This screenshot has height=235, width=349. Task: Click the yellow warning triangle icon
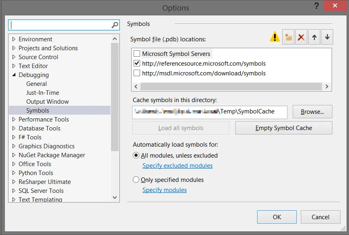(x=275, y=37)
